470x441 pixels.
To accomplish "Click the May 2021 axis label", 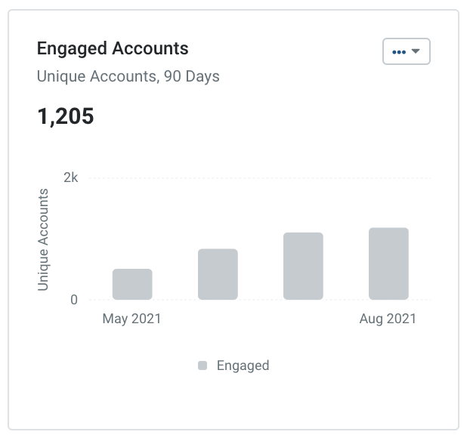I will (132, 319).
